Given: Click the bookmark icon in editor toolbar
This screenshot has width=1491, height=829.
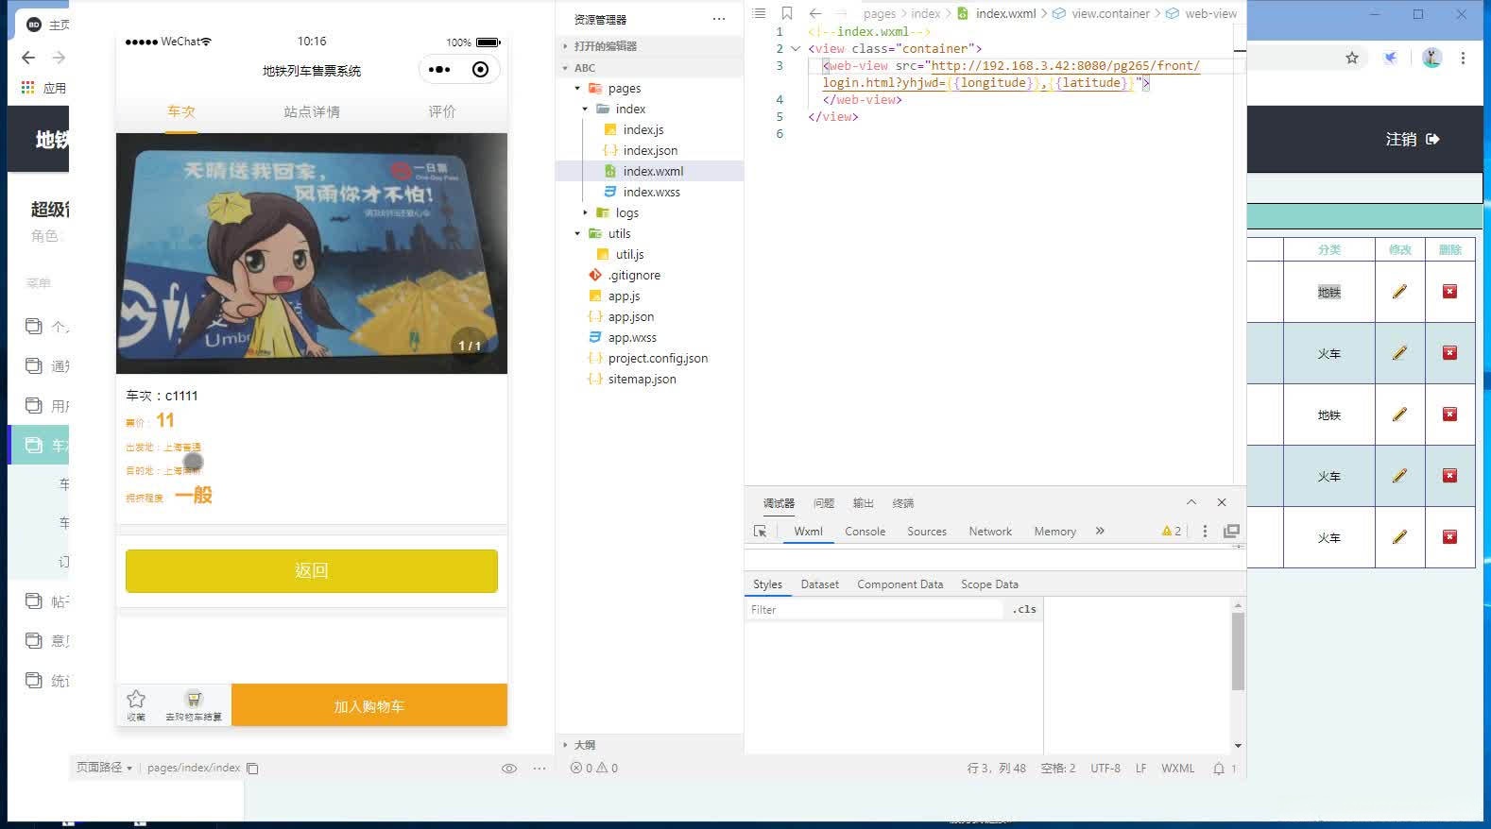Looking at the screenshot, I should point(787,13).
